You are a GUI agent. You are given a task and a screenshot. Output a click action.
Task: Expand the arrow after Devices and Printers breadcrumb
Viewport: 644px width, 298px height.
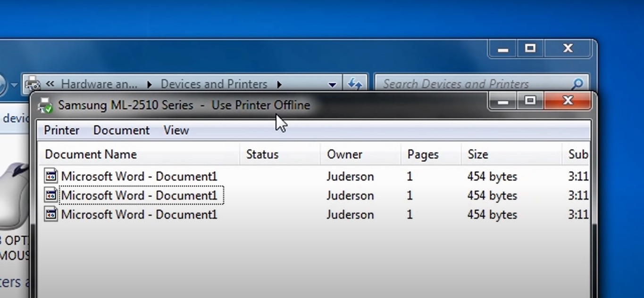tap(279, 85)
